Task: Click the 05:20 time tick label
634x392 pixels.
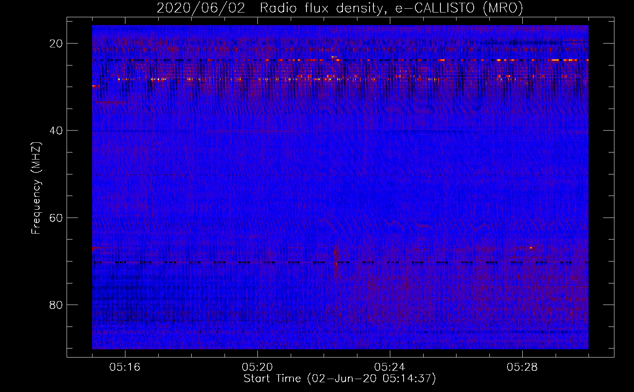Action: [x=257, y=367]
